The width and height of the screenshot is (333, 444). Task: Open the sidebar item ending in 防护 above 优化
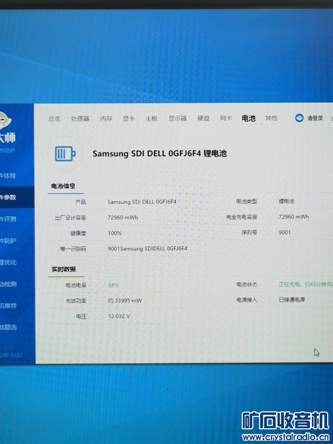8,241
